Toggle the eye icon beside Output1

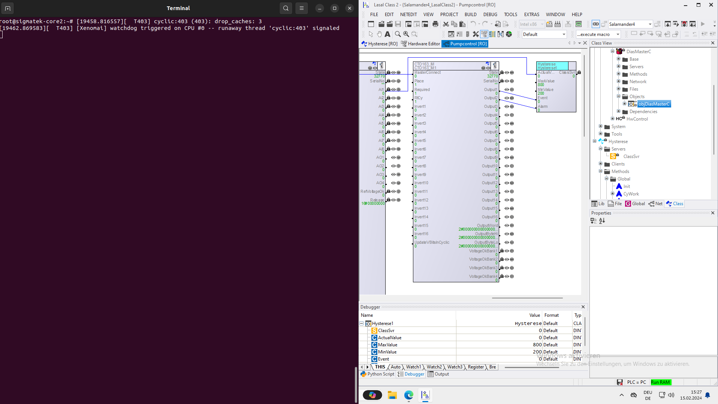[x=507, y=90]
